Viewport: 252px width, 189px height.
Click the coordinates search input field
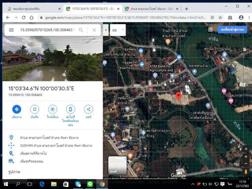point(47,30)
